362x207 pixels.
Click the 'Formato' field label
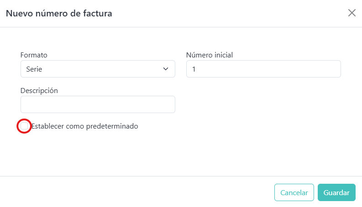(x=34, y=55)
